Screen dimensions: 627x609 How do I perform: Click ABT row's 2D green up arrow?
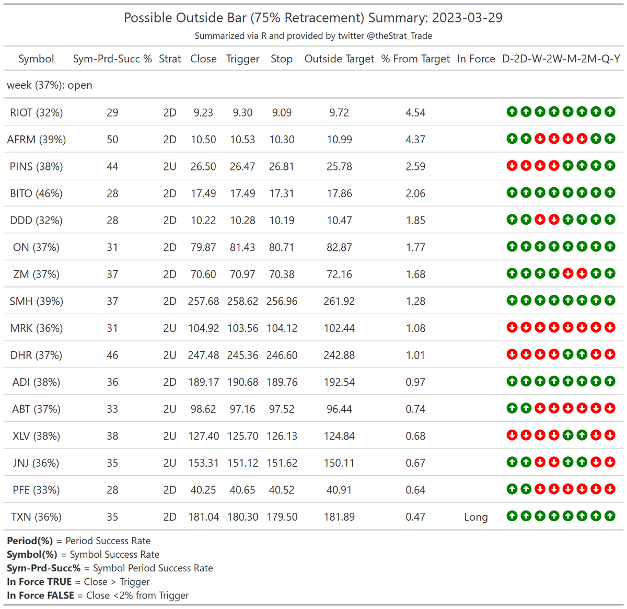pyautogui.click(x=526, y=408)
